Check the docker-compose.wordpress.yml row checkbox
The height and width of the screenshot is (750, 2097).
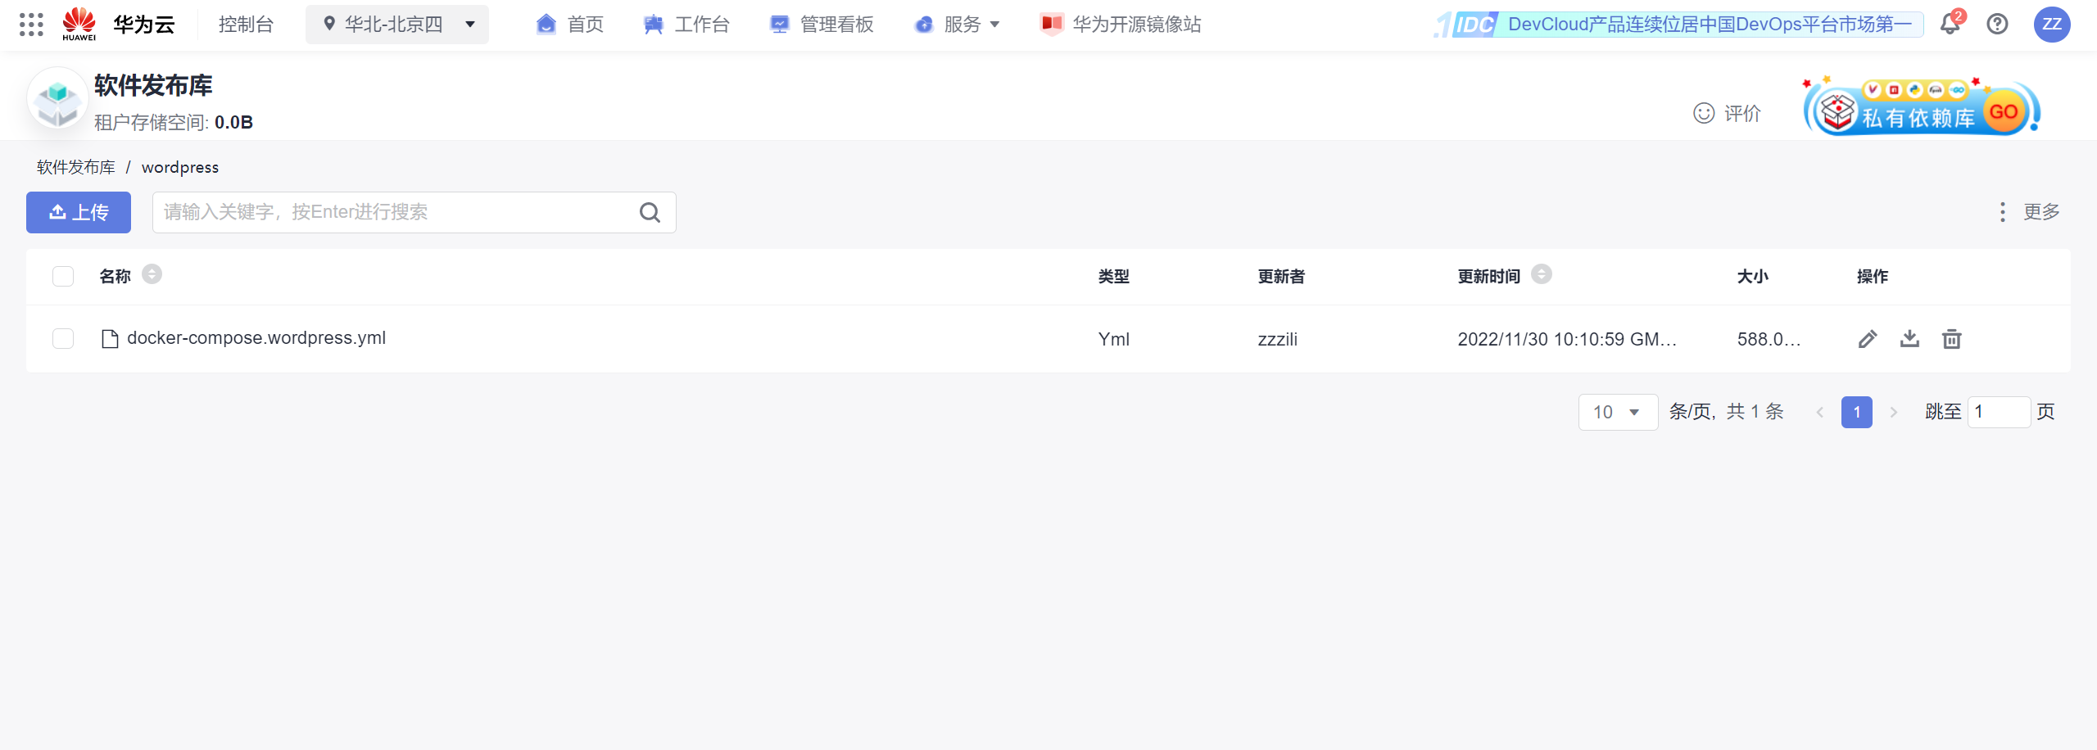[x=63, y=339]
